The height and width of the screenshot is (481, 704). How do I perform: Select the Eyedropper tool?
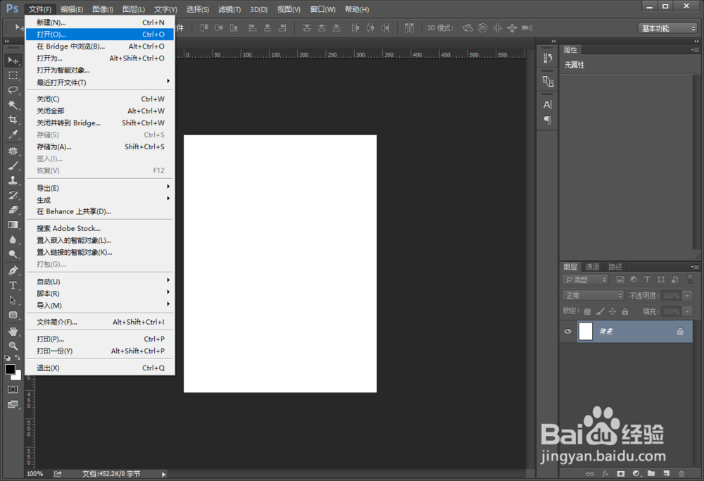pyautogui.click(x=13, y=135)
